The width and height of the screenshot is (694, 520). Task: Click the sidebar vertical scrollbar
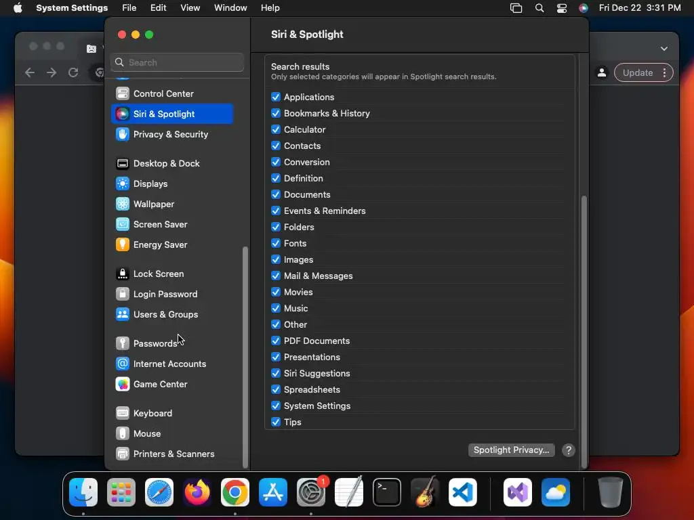coord(245,357)
